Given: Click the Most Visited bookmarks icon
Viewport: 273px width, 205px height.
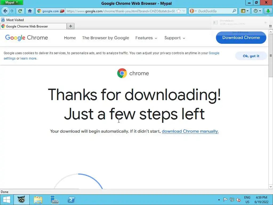Looking at the screenshot, I should click(3, 20).
